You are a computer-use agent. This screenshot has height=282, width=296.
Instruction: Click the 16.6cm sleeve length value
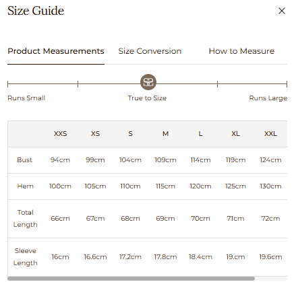pyautogui.click(x=95, y=257)
